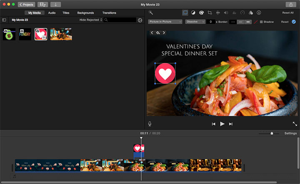Screen dimensions: 300x184
Task: Open the Transitions tab
Action: tap(109, 13)
